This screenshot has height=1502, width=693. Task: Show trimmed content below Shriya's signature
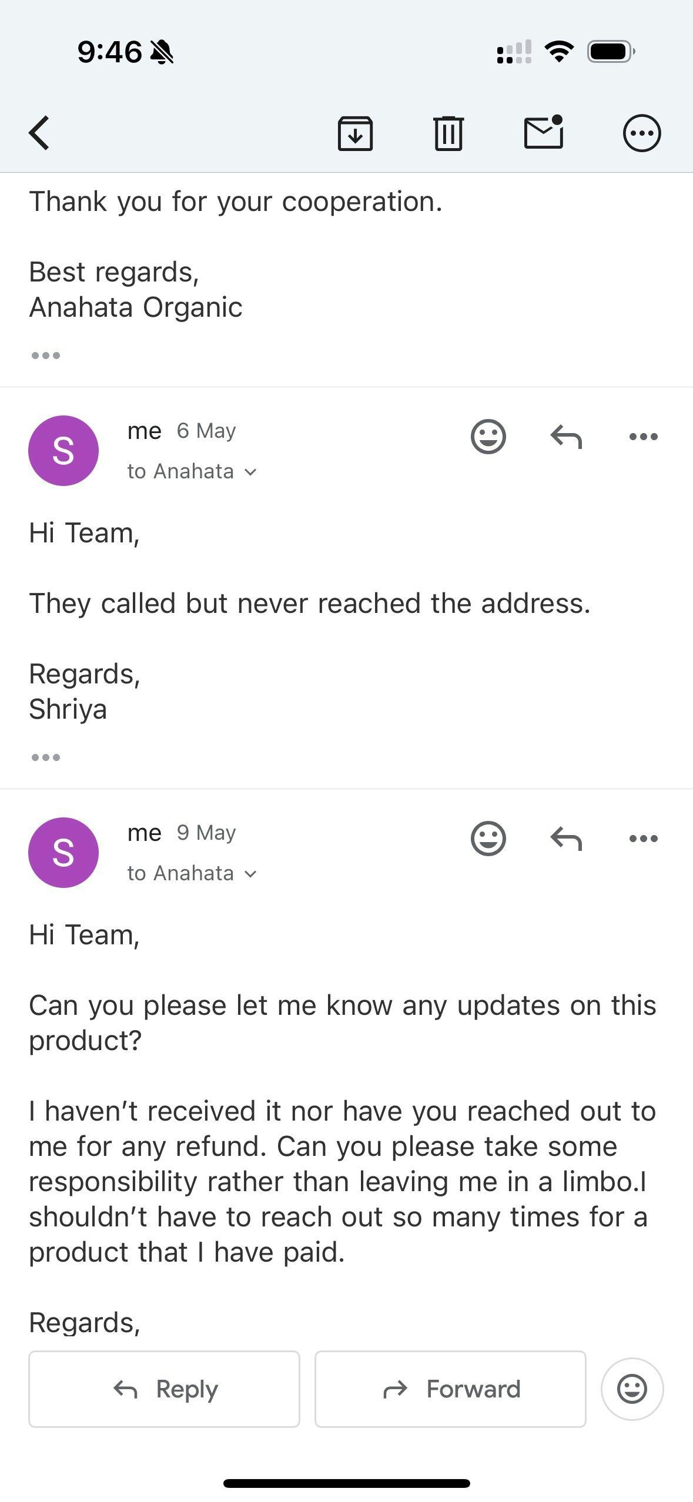[x=46, y=757]
